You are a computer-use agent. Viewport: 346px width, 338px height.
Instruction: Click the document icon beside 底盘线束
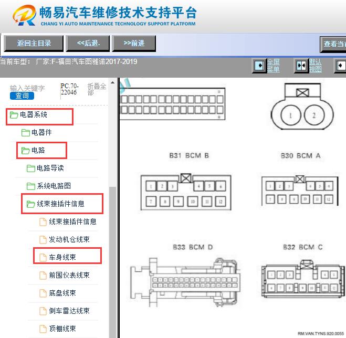pyautogui.click(x=43, y=293)
